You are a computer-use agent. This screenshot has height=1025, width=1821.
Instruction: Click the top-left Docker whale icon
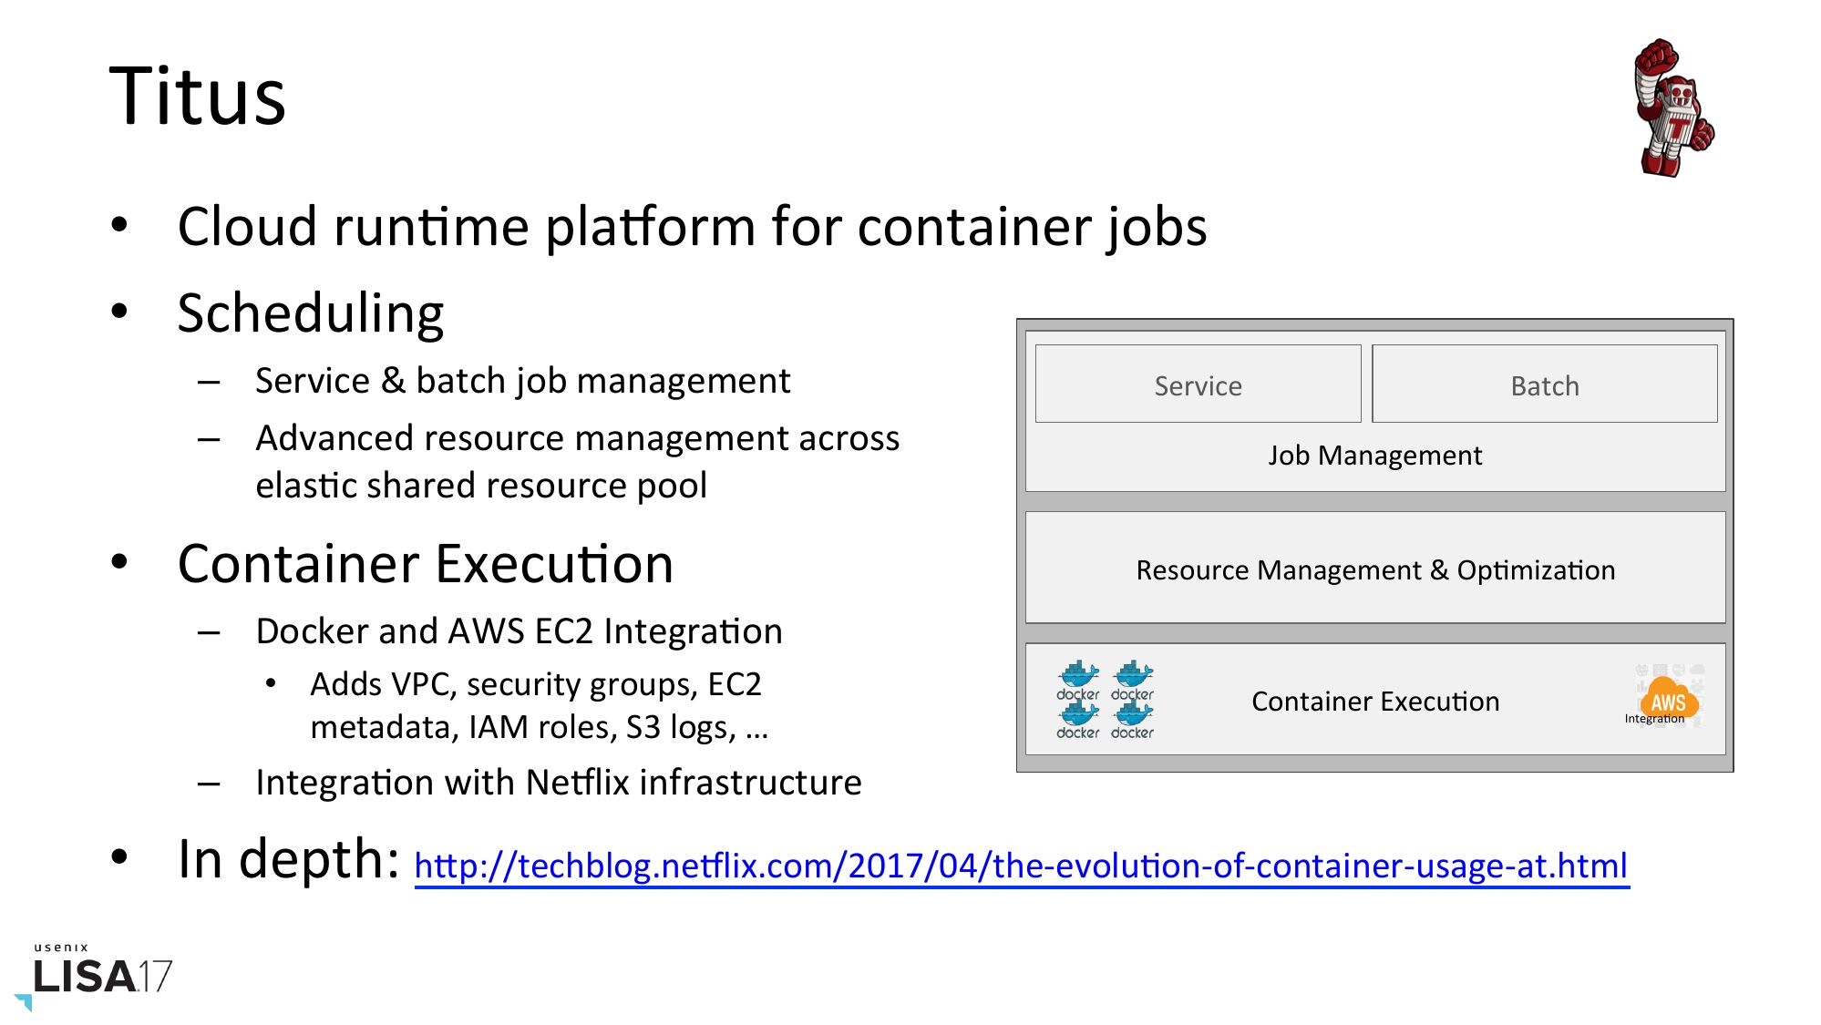point(1078,680)
